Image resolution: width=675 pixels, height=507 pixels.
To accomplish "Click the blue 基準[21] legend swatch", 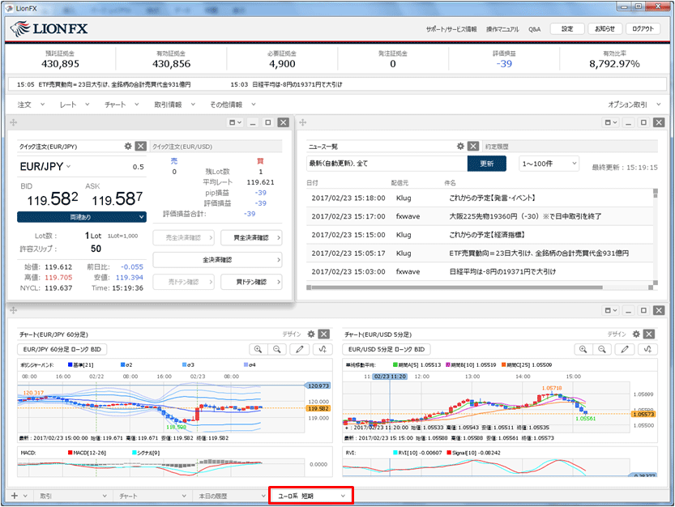I will (x=70, y=365).
